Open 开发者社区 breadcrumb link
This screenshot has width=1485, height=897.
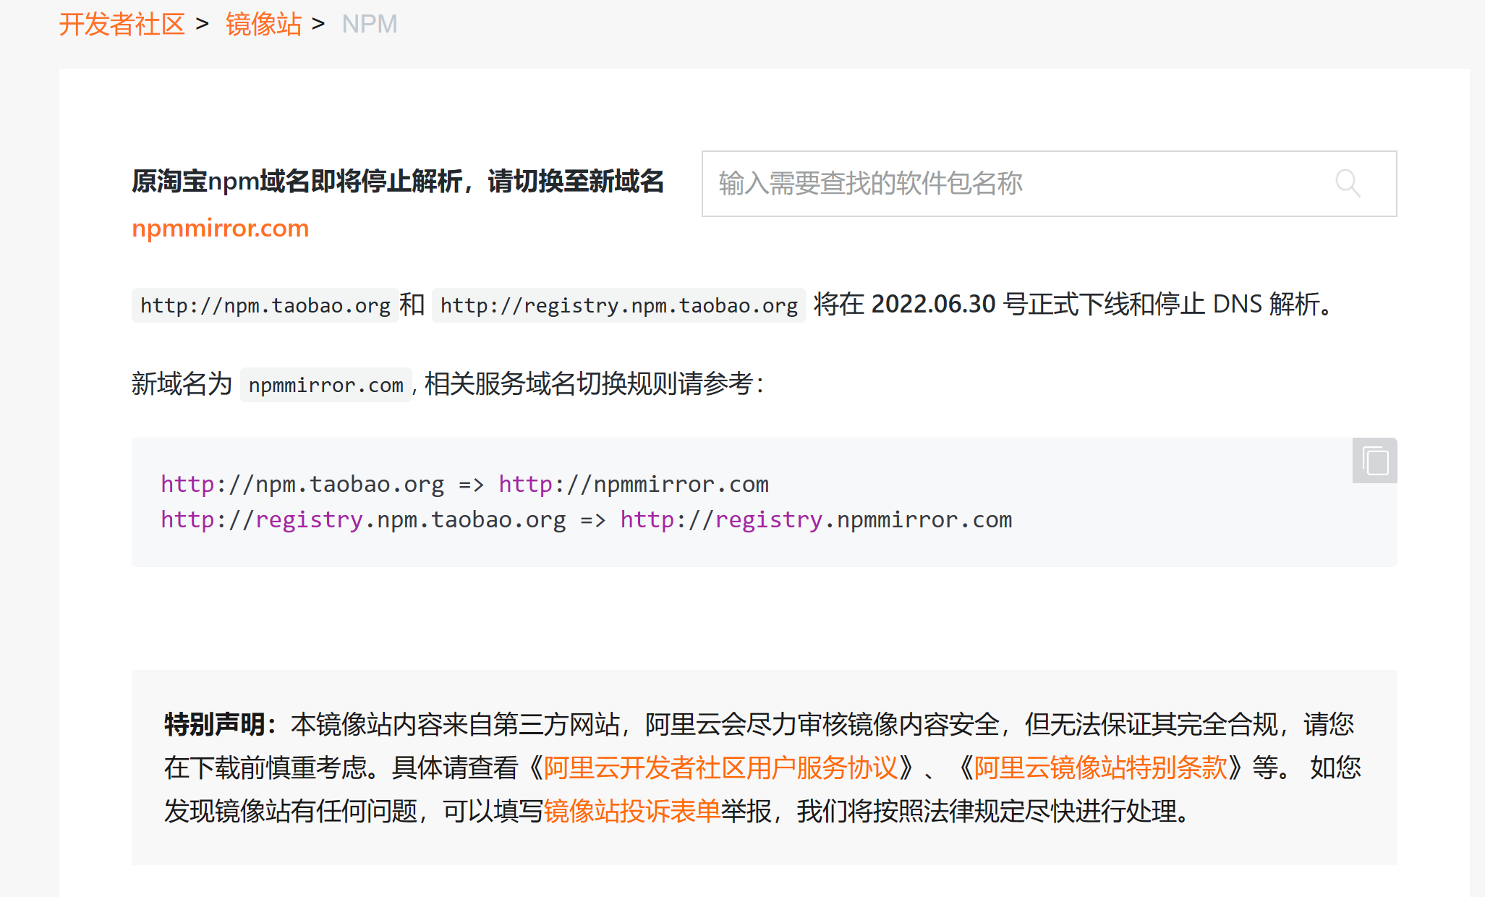click(x=122, y=24)
